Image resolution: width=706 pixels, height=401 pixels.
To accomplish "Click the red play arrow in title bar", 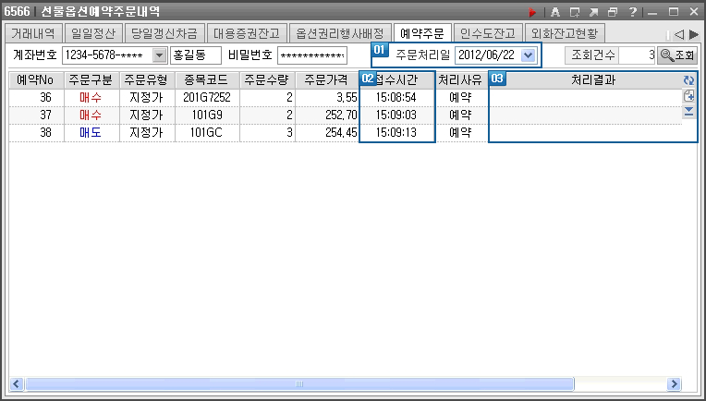I will point(532,12).
